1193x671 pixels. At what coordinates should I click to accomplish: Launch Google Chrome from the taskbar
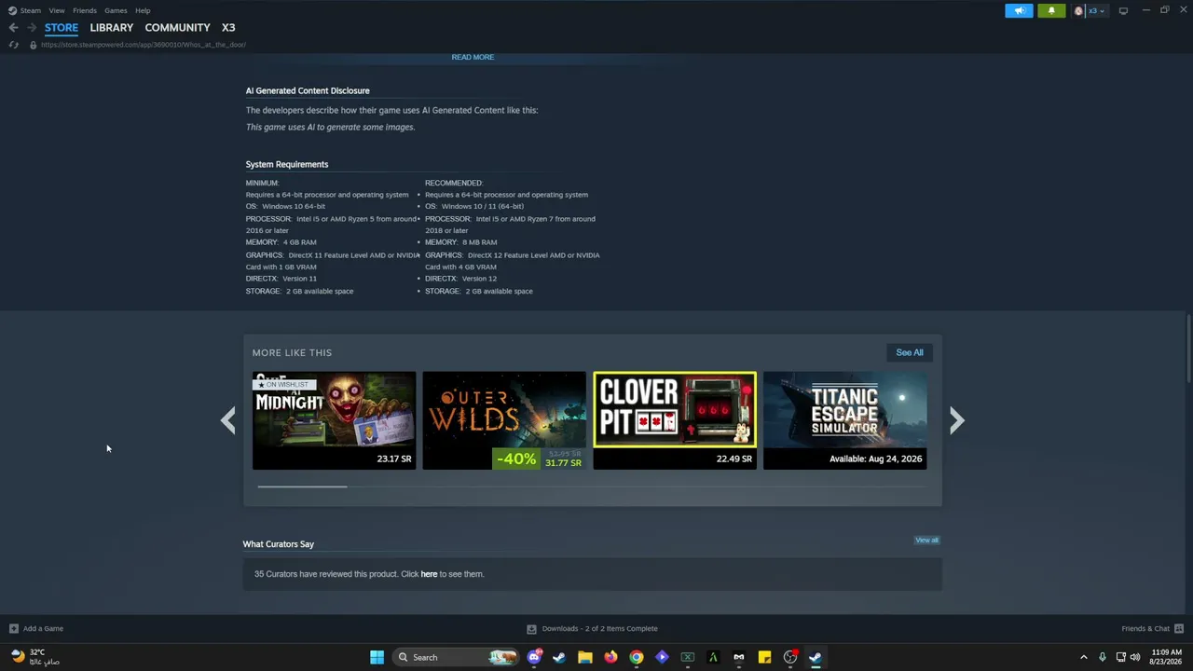click(637, 657)
